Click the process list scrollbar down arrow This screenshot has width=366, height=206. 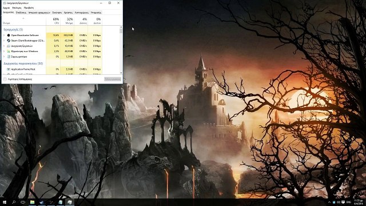point(121,73)
